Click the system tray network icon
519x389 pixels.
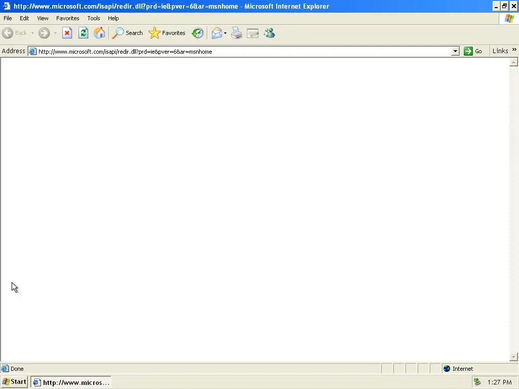(477, 382)
